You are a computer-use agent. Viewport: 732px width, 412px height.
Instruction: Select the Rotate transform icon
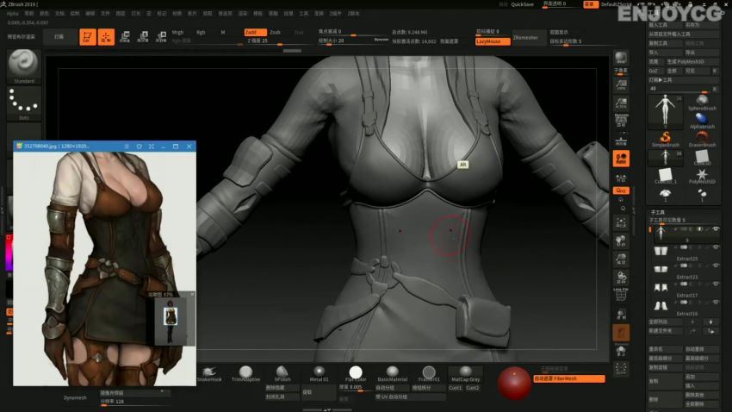tap(161, 37)
